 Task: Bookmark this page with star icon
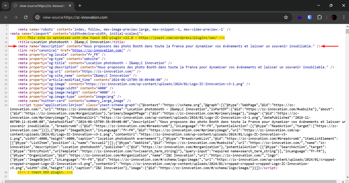286,17
